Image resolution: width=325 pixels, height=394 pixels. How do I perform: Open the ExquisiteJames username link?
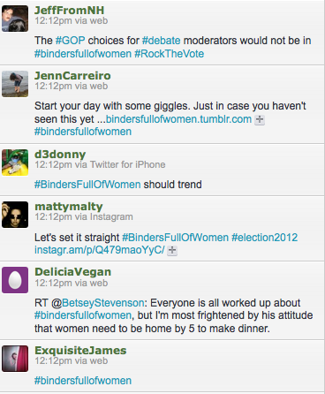point(80,351)
